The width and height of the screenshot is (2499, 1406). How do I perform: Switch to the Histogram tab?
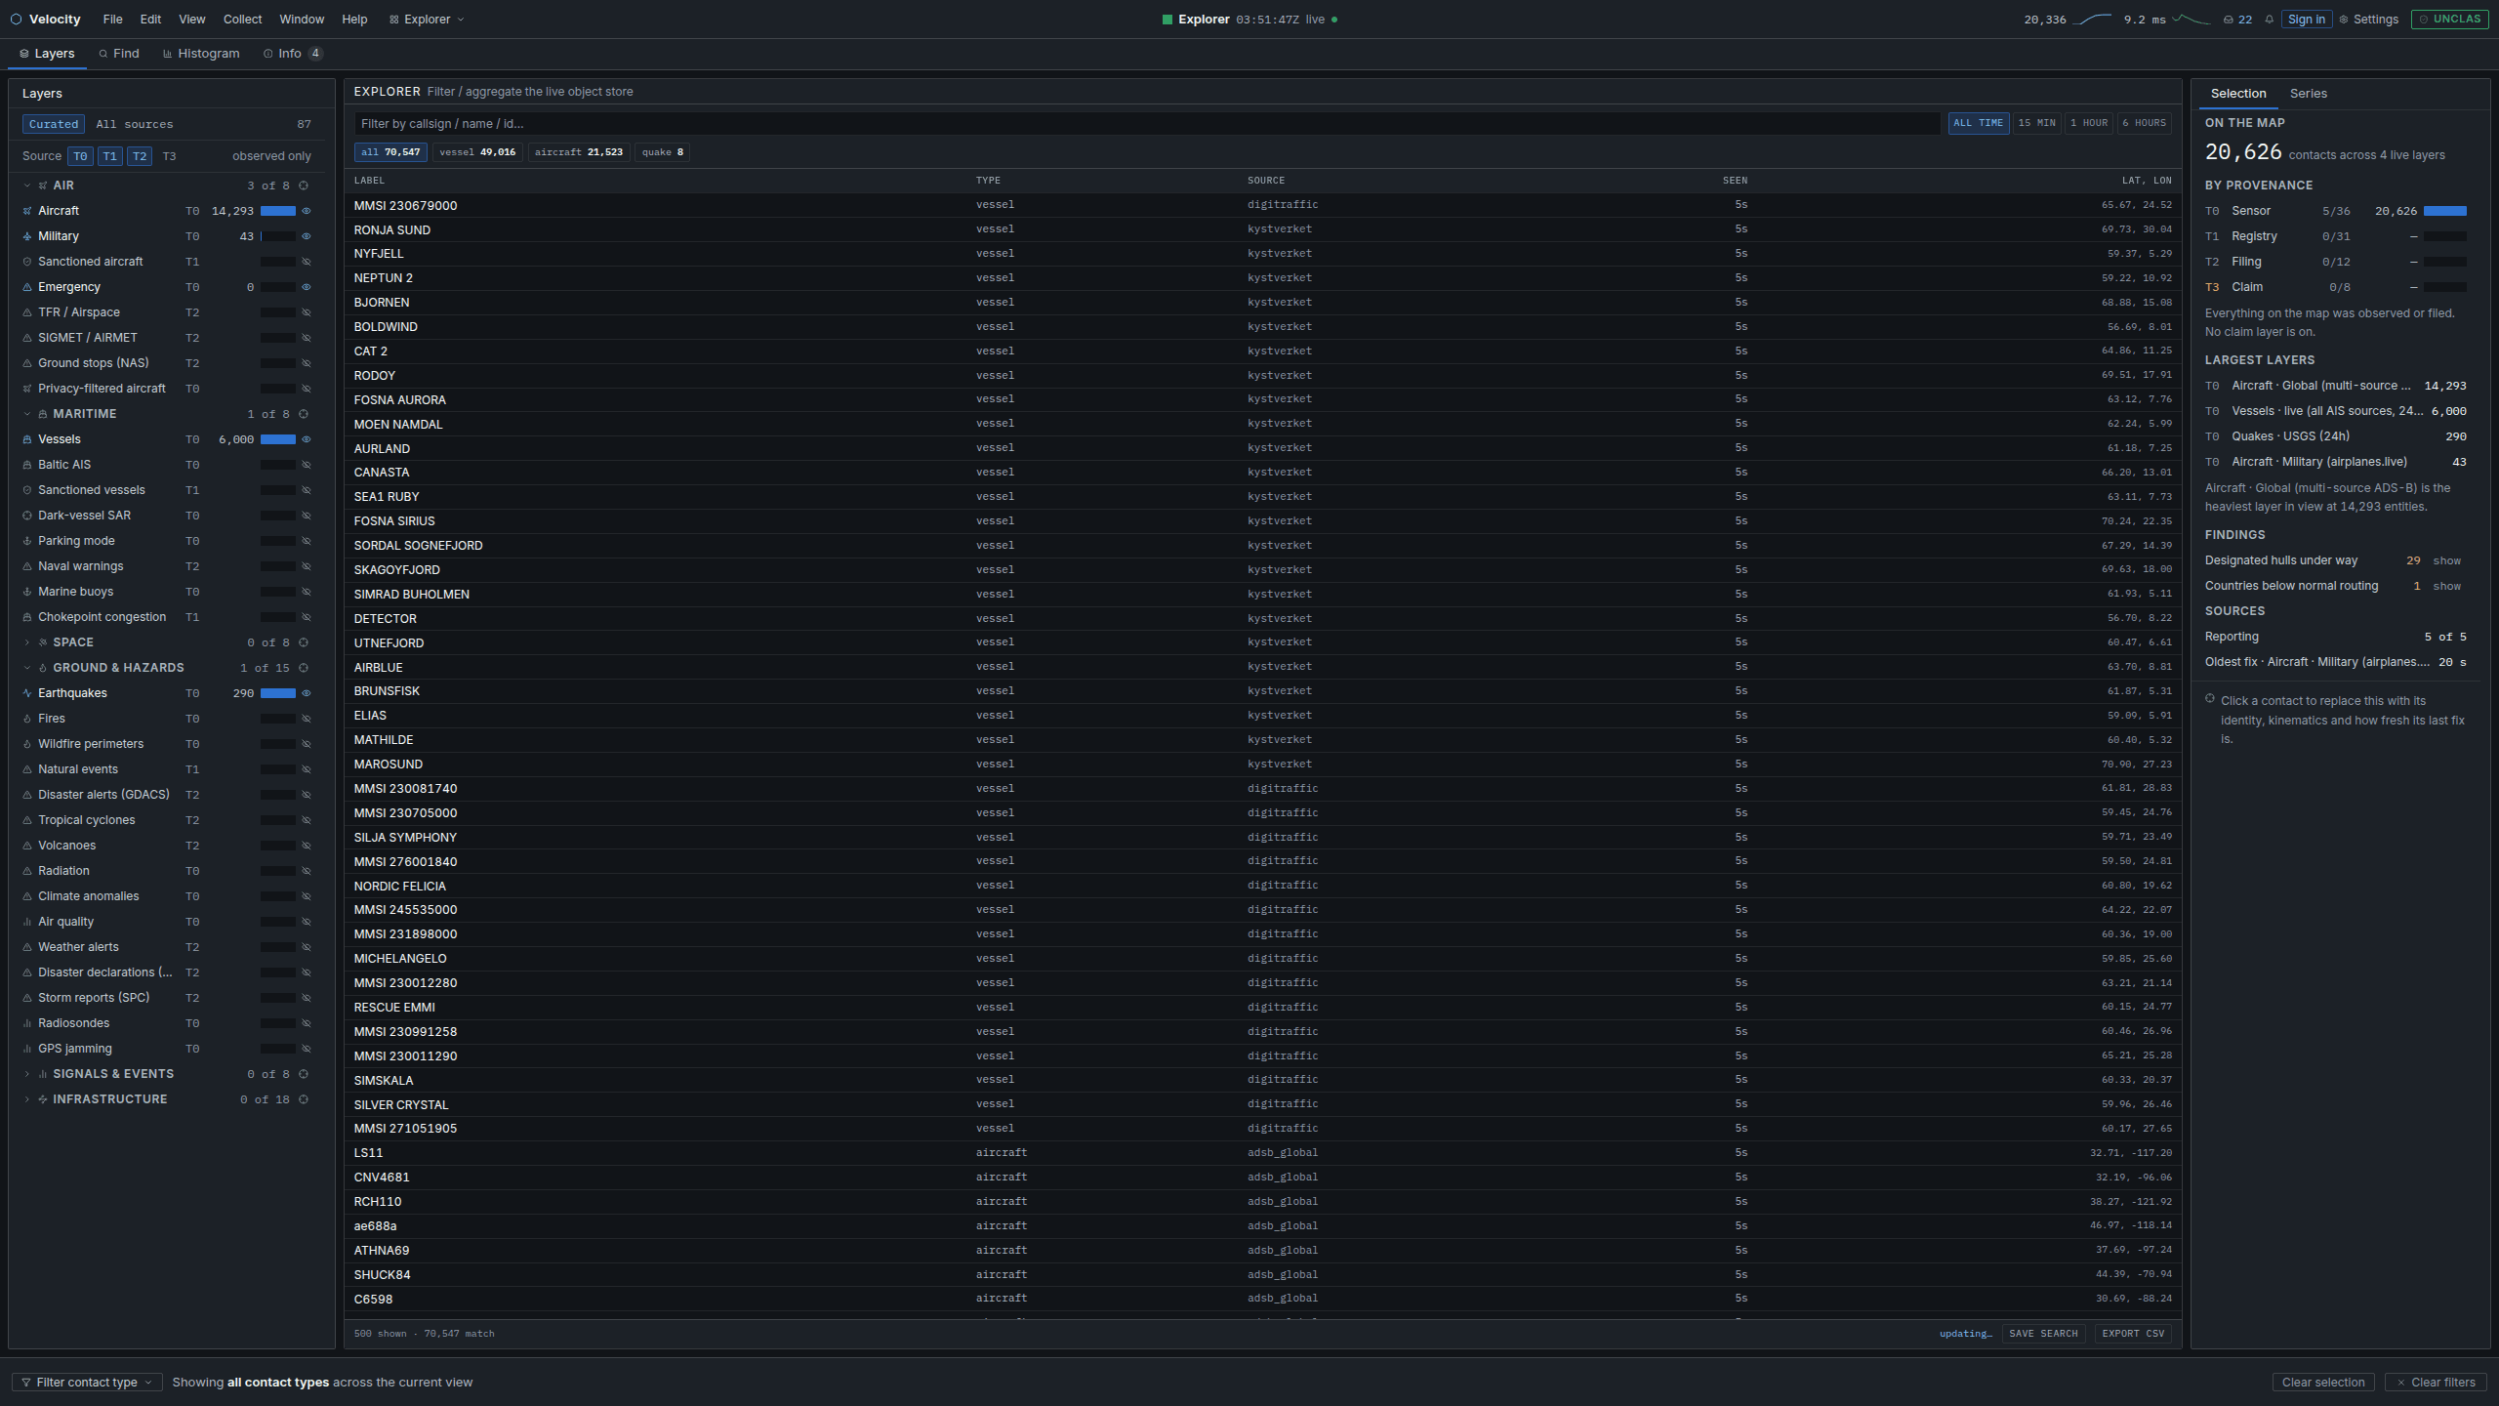pyautogui.click(x=201, y=54)
